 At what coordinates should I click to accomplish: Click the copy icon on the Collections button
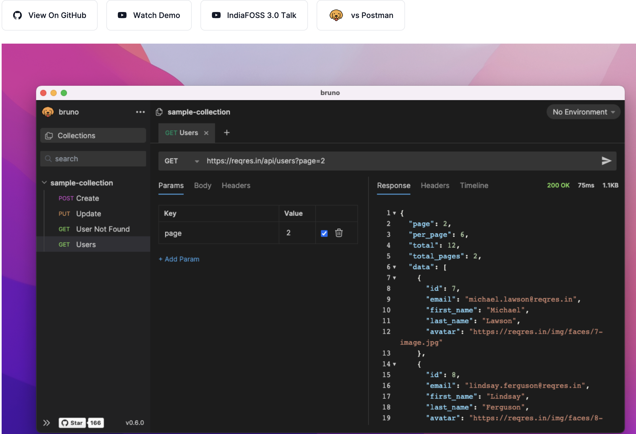tap(49, 136)
